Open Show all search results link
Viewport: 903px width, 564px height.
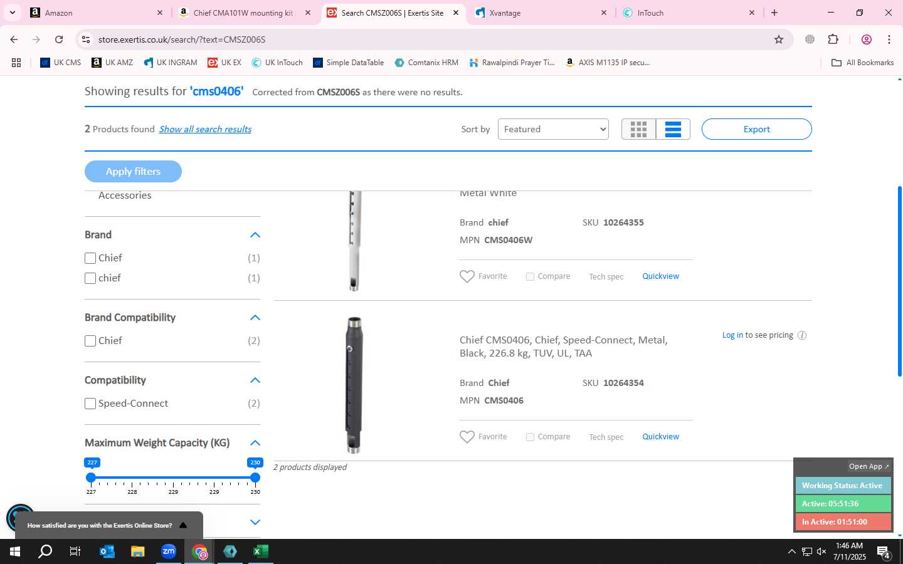(205, 129)
